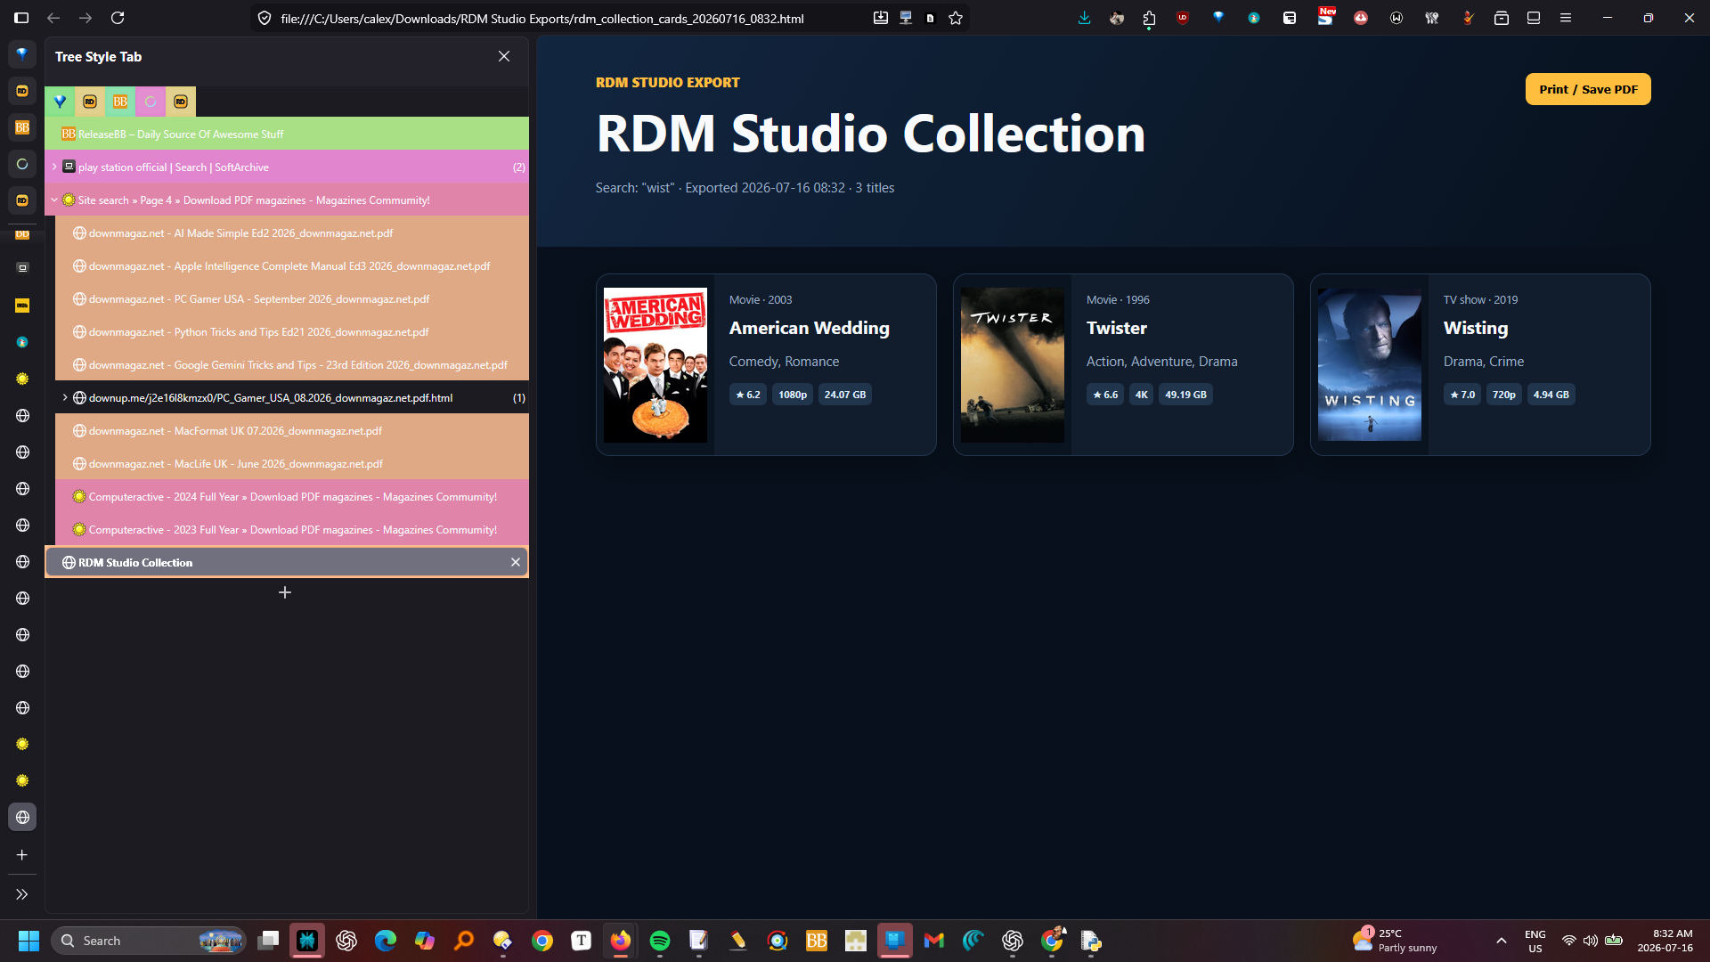The width and height of the screenshot is (1710, 962).
Task: Open the Firefox hamburger application menu
Action: pyautogui.click(x=1566, y=18)
